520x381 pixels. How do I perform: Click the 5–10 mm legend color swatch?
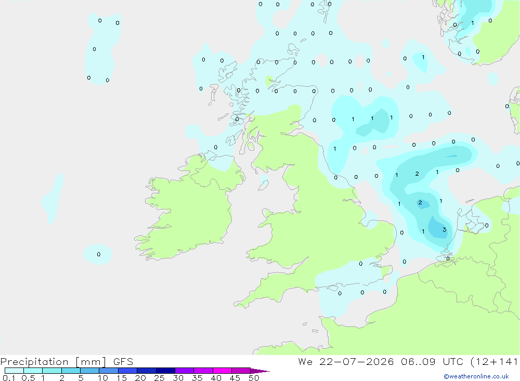point(90,371)
